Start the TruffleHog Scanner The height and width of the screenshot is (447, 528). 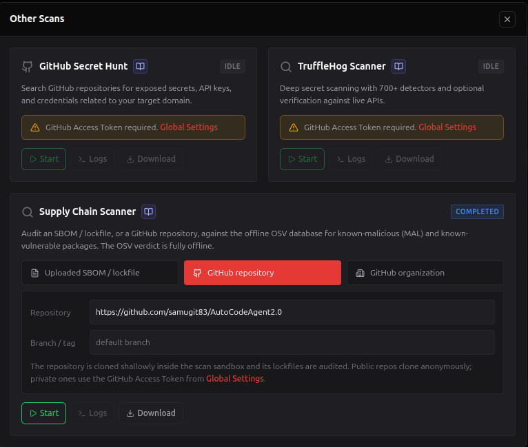(302, 159)
